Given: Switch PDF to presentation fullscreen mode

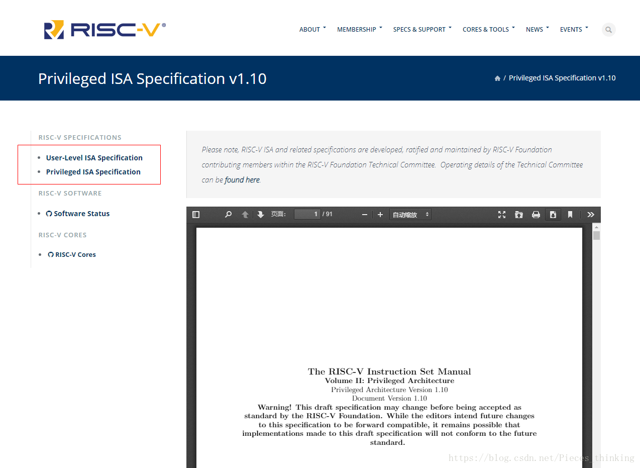Looking at the screenshot, I should tap(502, 215).
